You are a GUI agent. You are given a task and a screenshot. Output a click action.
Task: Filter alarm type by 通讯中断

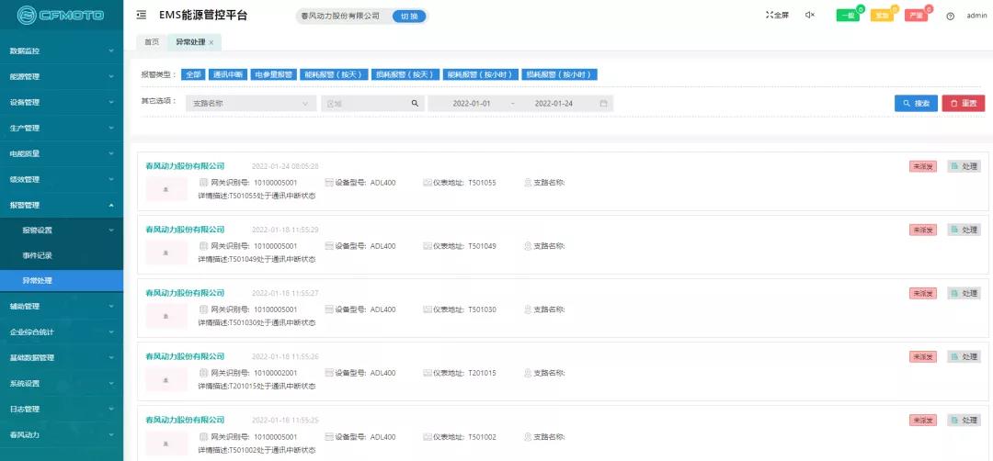click(x=228, y=74)
